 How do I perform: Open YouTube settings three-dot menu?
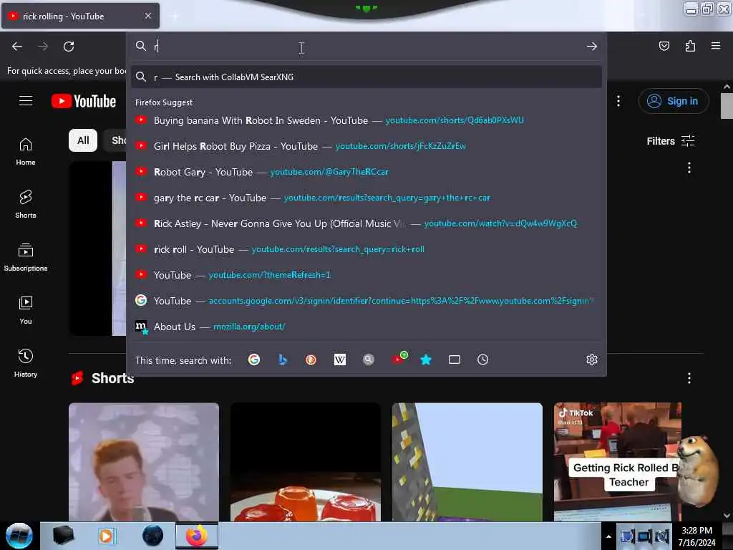618,101
